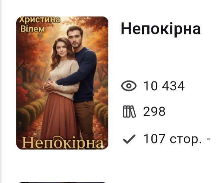This screenshot has height=183, width=216.
Task: Tap the Непокірна title heading
Action: (x=161, y=29)
